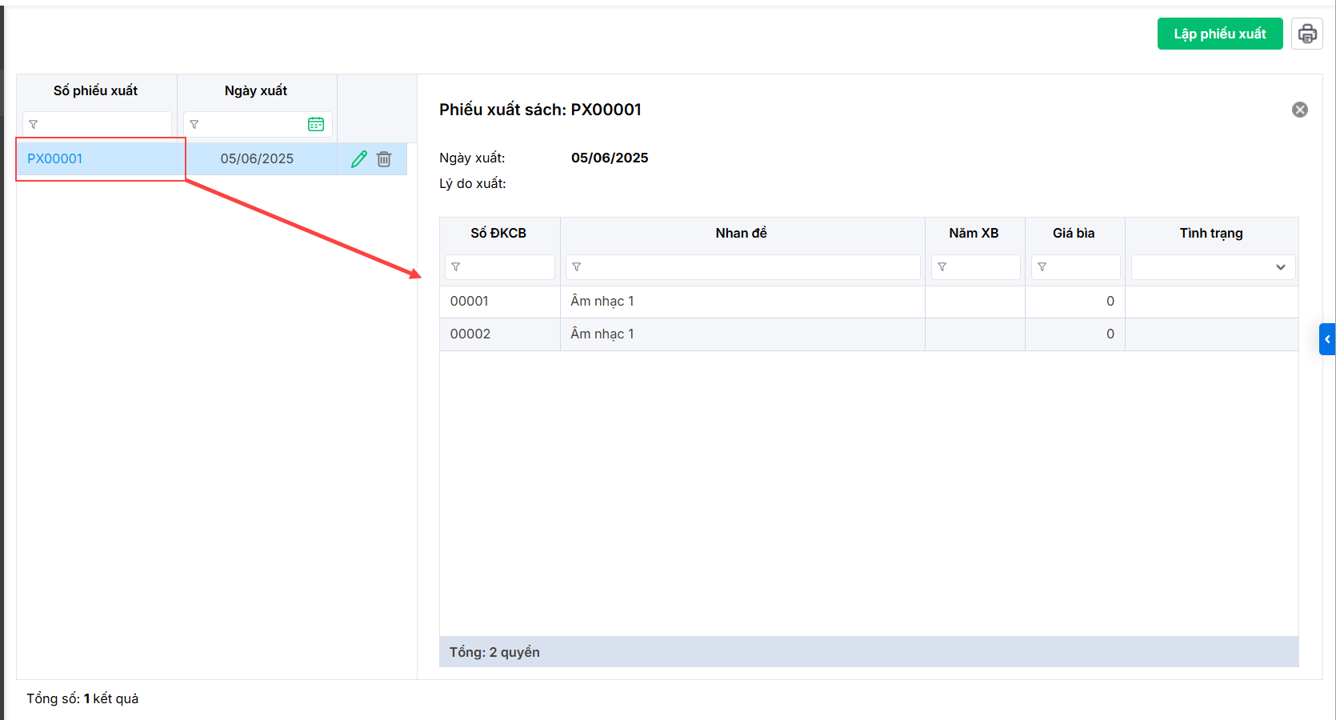
Task: Focus the Số phiếu xuất filter field
Action: point(97,124)
